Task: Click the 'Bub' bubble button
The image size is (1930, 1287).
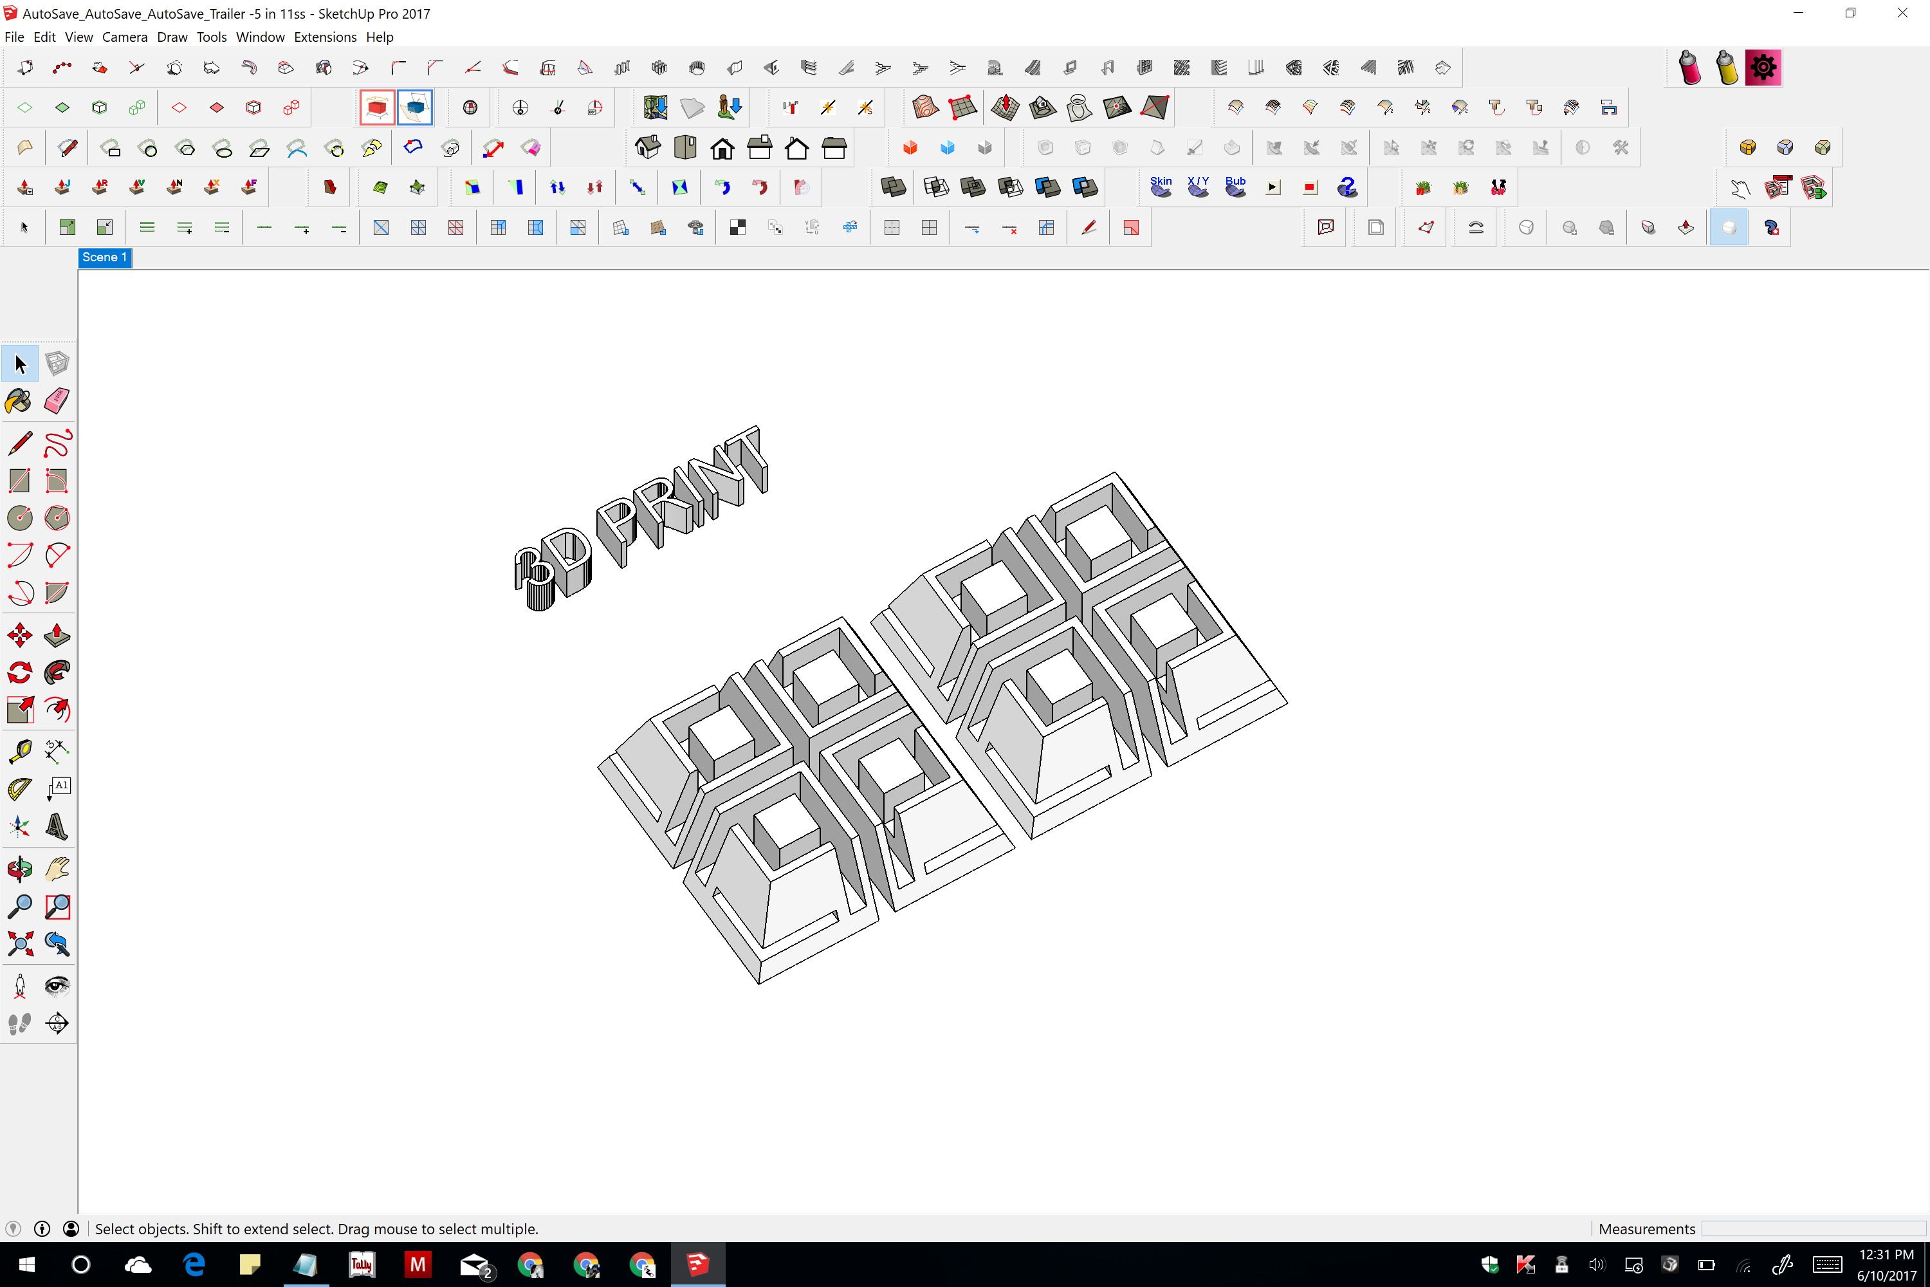Action: tap(1236, 188)
